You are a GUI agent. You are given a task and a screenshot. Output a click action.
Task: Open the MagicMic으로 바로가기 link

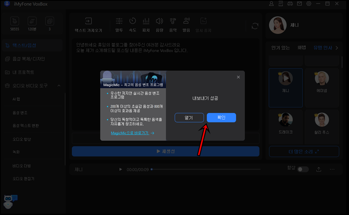pos(133,133)
